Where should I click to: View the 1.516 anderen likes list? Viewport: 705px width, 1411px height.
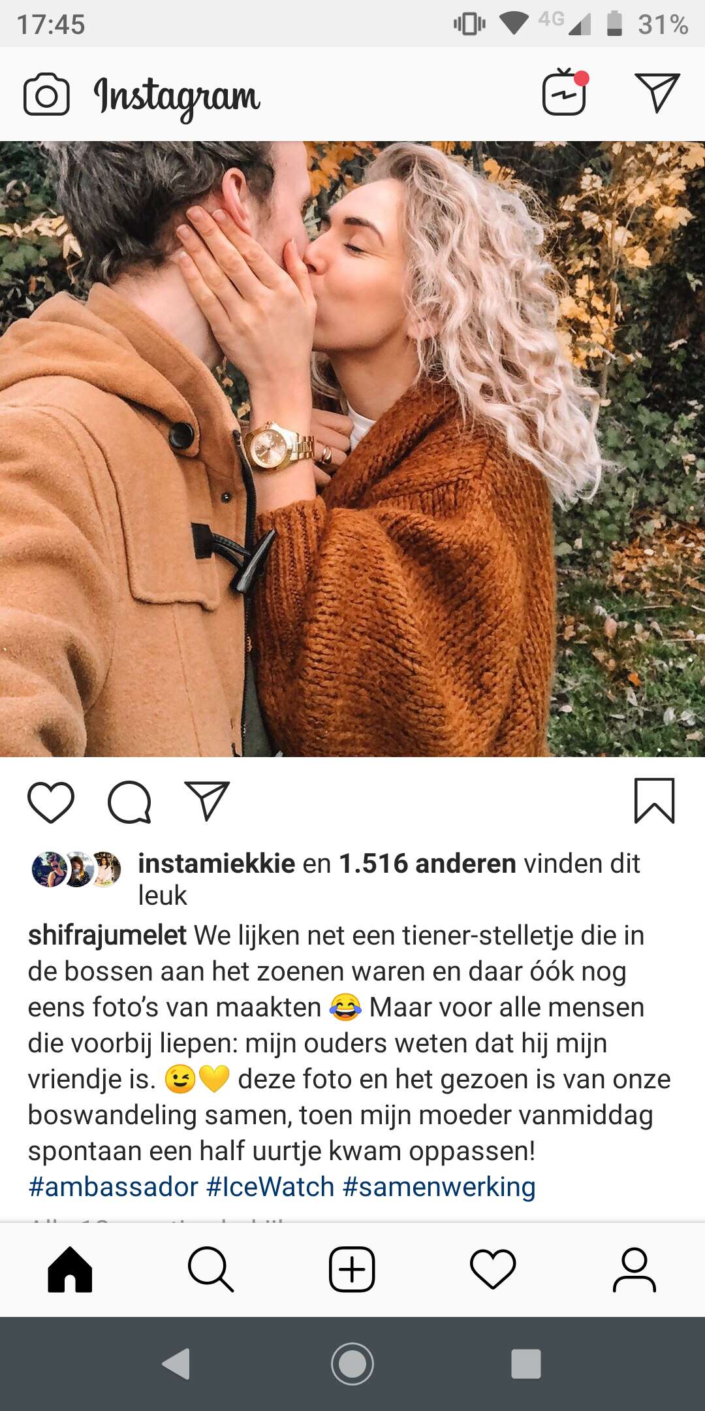(428, 864)
